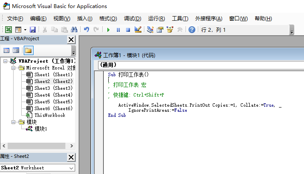The height and width of the screenshot is (174, 304).
Task: Collapse the VBAProject tree node
Action: tap(5, 61)
